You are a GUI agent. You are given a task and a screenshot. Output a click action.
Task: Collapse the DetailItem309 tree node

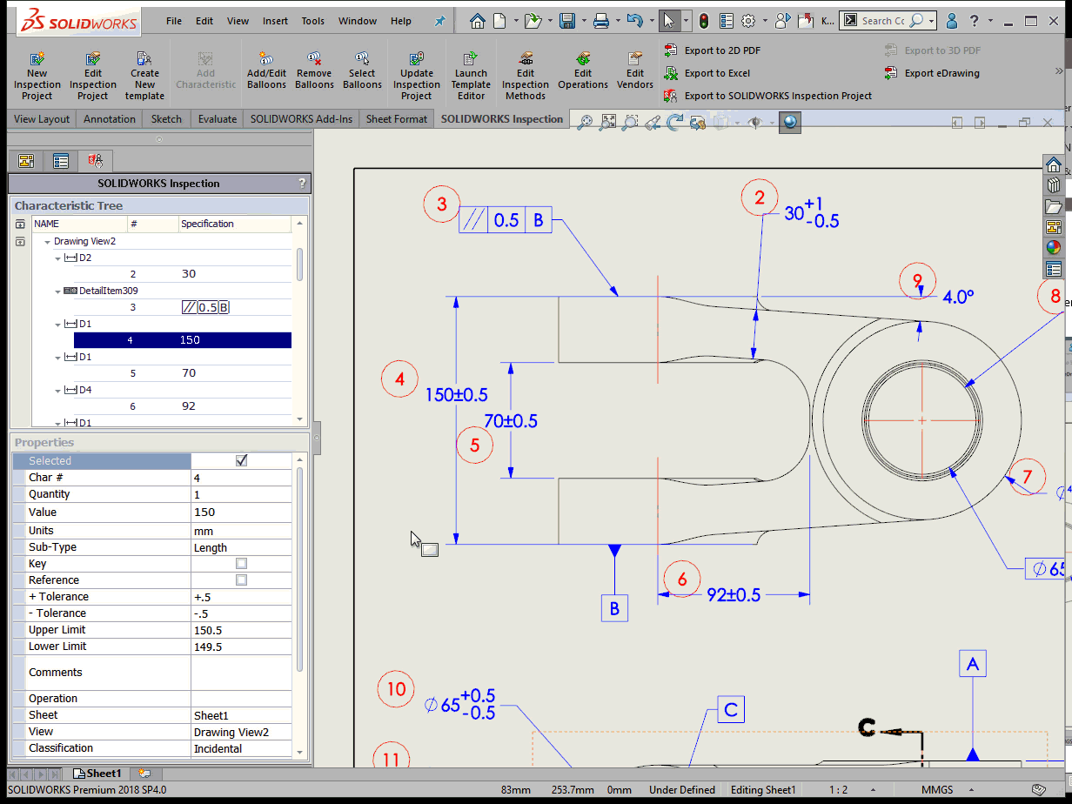coord(58,291)
